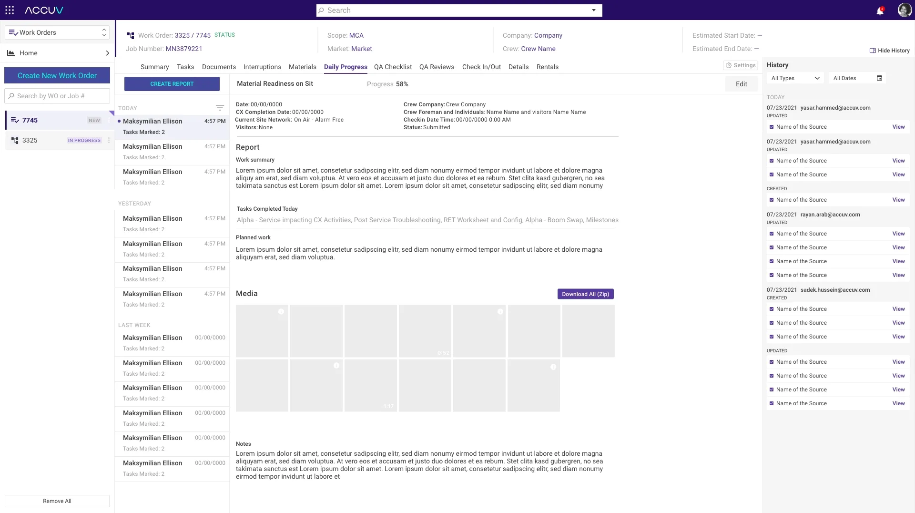Open the All Dates history filter
915x513 pixels.
857,78
